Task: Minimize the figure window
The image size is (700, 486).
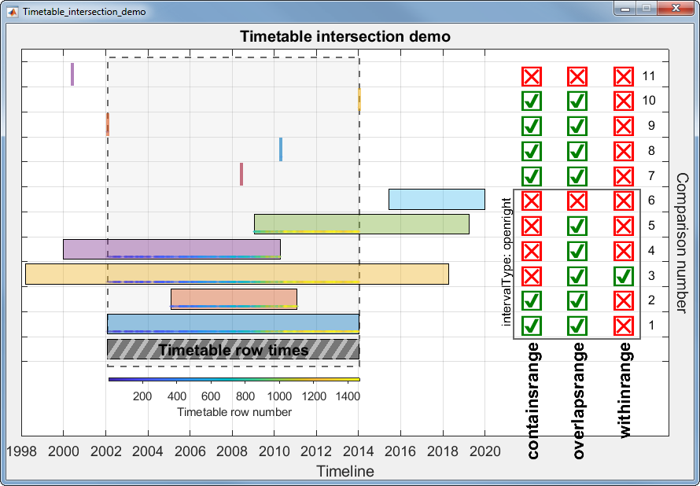Action: pyautogui.click(x=626, y=9)
